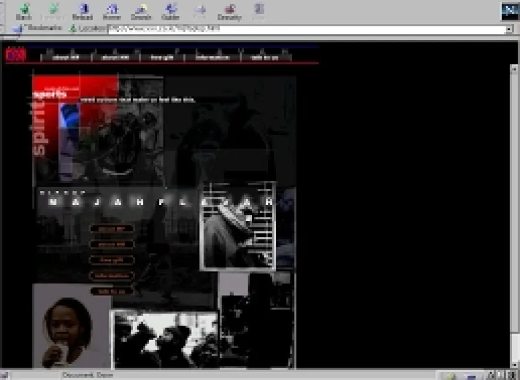Go to Home using toolbar icon
This screenshot has height=380, width=520.
(112, 12)
